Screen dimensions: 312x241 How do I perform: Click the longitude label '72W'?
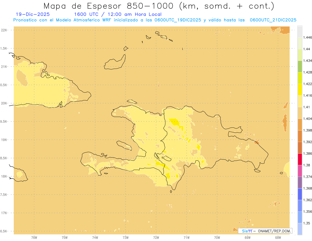click(x=156, y=237)
